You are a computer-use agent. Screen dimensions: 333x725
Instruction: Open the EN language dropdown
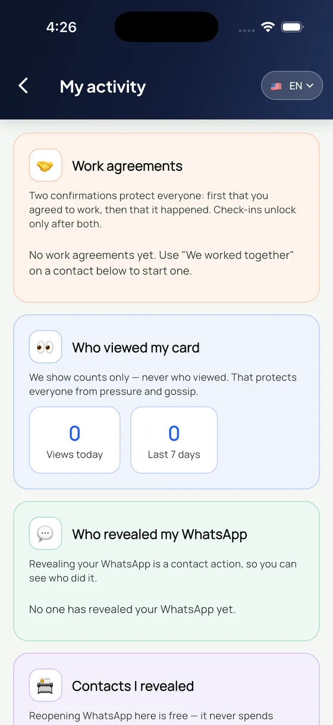pyautogui.click(x=292, y=86)
